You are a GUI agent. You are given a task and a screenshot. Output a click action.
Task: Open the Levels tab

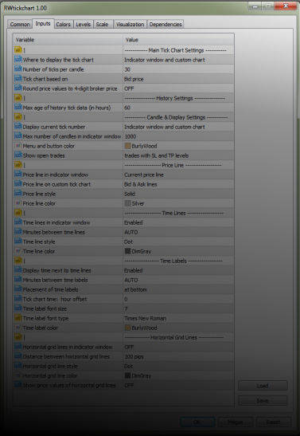(x=84, y=24)
